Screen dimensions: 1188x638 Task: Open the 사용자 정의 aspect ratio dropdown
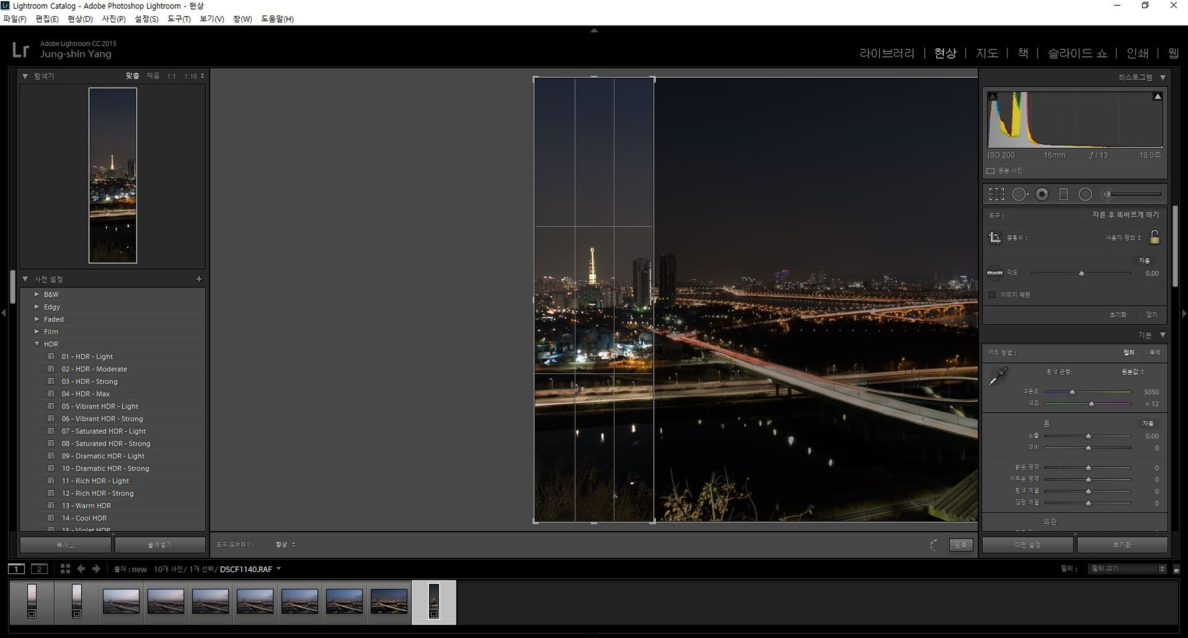coord(1123,238)
